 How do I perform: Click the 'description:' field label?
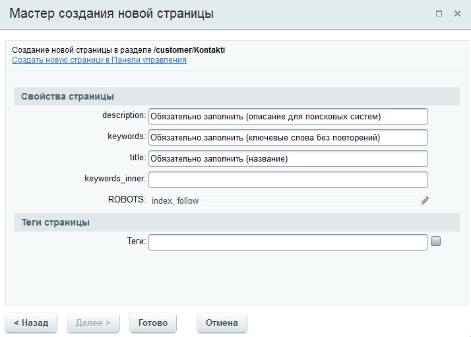pyautogui.click(x=124, y=115)
